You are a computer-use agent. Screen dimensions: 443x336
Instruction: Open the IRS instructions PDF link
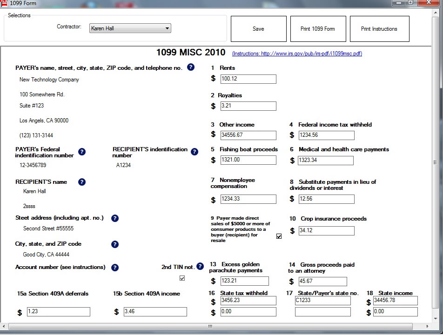point(297,54)
